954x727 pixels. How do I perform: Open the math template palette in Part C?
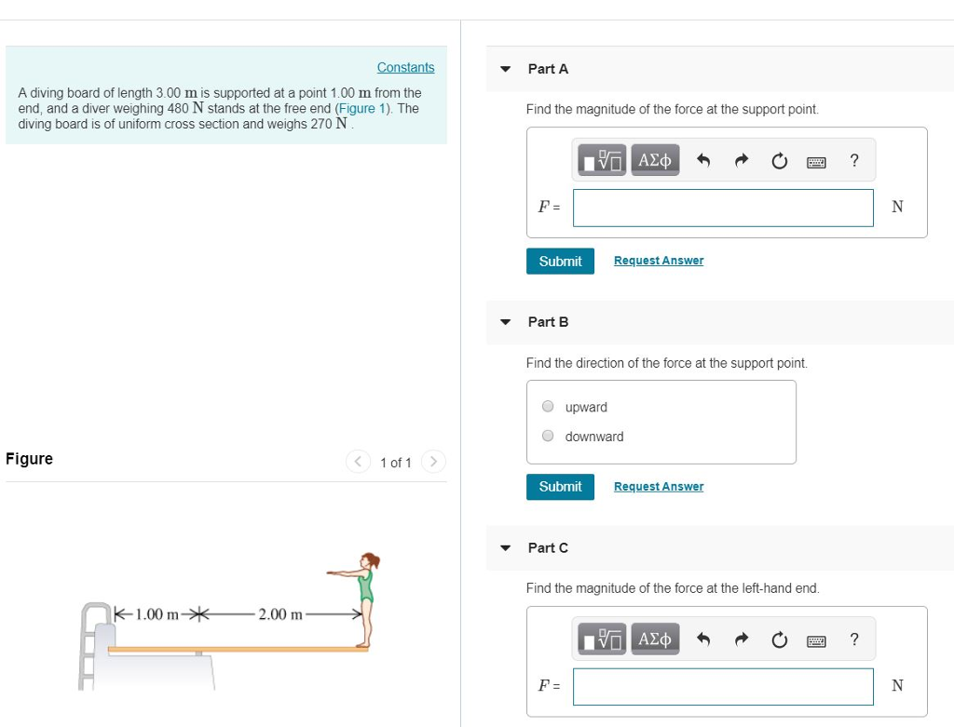[603, 639]
